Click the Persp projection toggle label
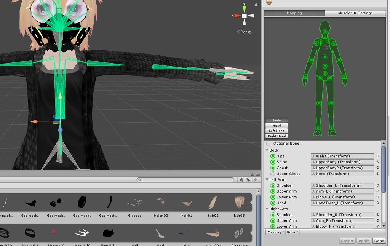This screenshot has width=390, height=246. (244, 32)
